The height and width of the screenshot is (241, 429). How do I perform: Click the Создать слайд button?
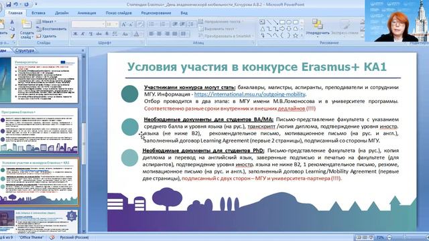(27, 29)
